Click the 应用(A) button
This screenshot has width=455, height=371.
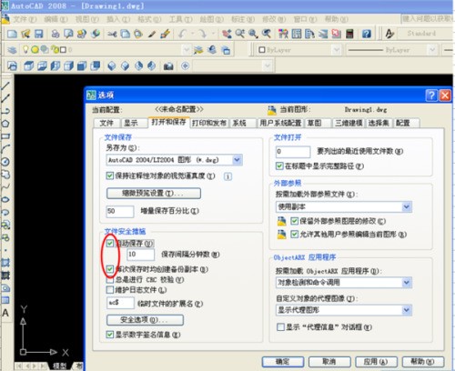tap(376, 362)
